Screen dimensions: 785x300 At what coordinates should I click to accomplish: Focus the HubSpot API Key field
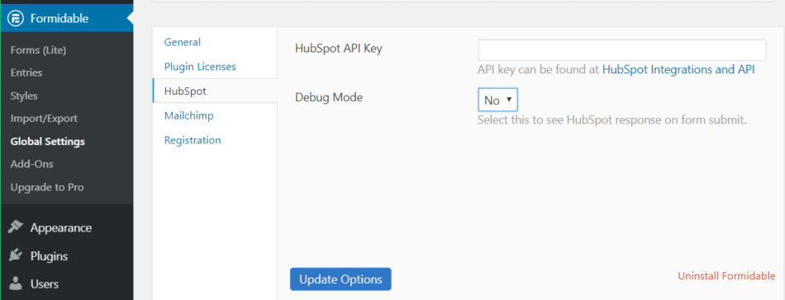click(x=622, y=50)
